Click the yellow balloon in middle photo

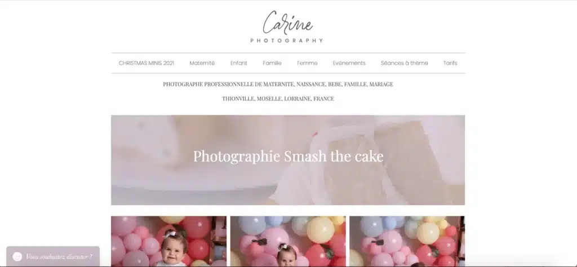[x=321, y=230]
